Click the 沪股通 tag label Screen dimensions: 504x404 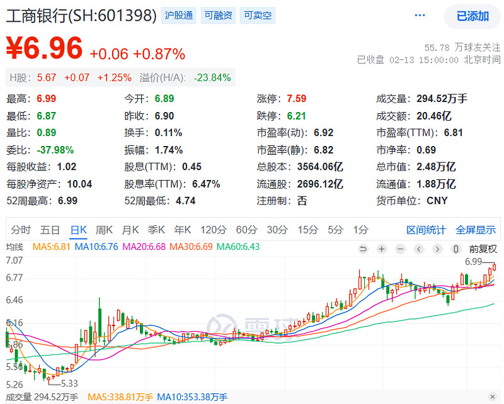coord(178,15)
